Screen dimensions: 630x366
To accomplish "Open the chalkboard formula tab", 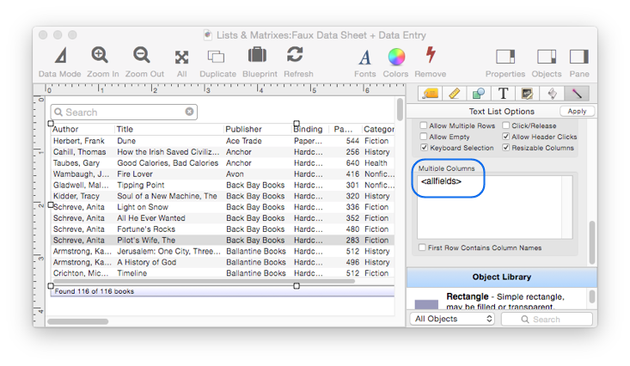I will tap(527, 94).
